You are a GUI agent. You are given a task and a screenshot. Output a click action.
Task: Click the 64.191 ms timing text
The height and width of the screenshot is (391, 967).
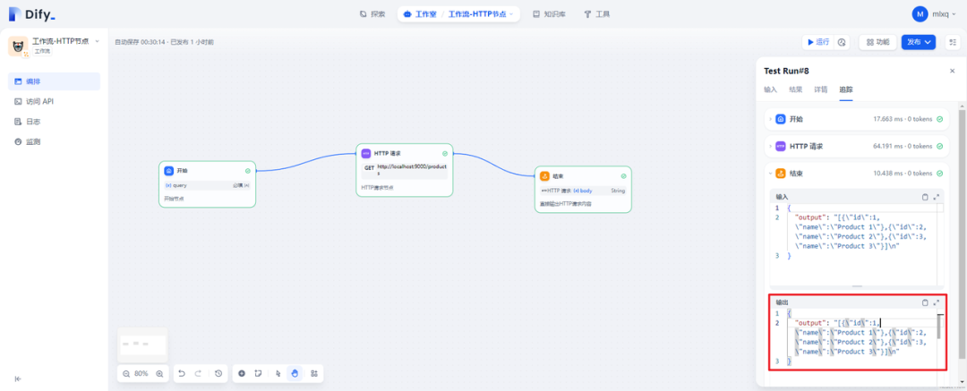[x=887, y=146]
